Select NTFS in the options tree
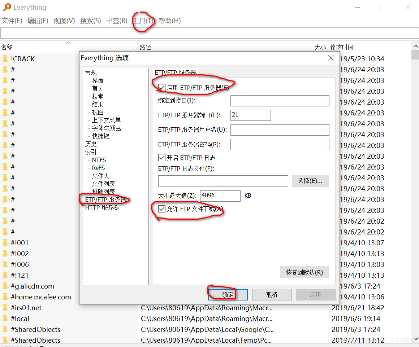Screen dimensions: 419x347 (x=99, y=160)
